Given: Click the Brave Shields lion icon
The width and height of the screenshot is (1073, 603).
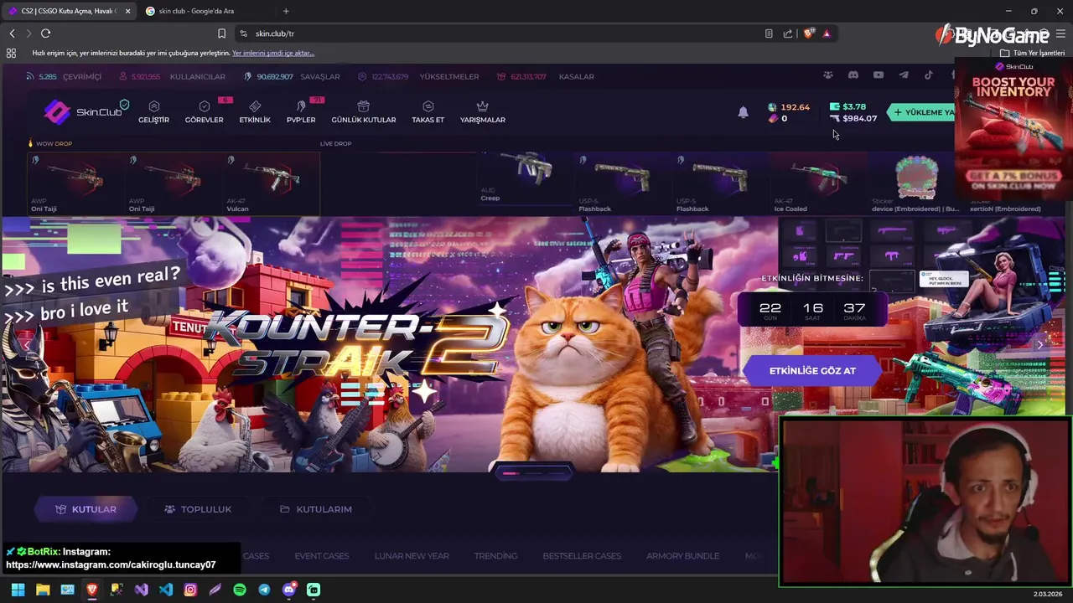Looking at the screenshot, I should pyautogui.click(x=808, y=33).
